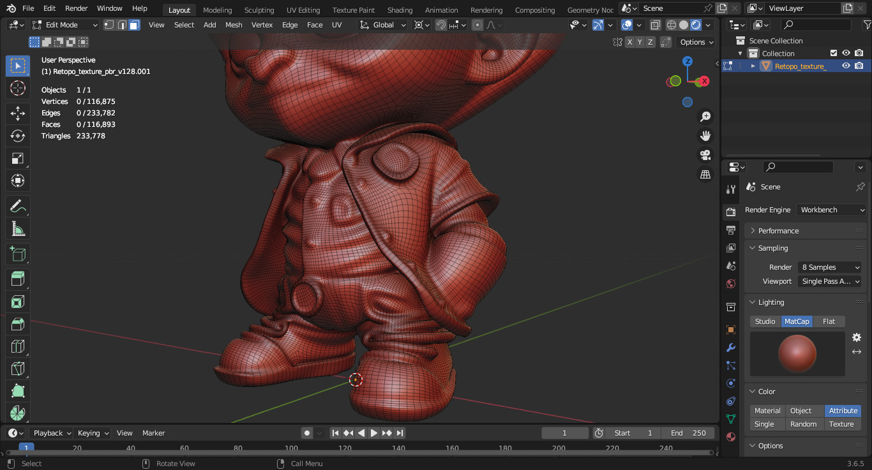
Task: Click the viewport zoom magnifier icon
Action: click(705, 117)
